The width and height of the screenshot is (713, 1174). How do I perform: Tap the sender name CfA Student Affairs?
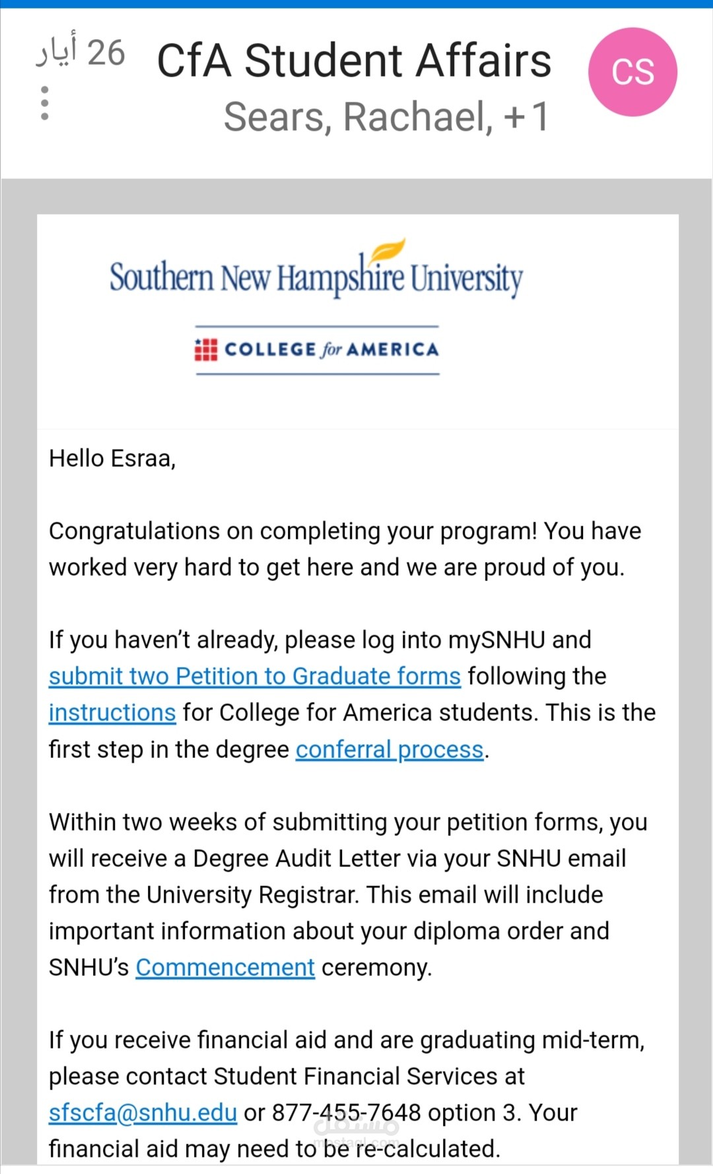(x=354, y=61)
